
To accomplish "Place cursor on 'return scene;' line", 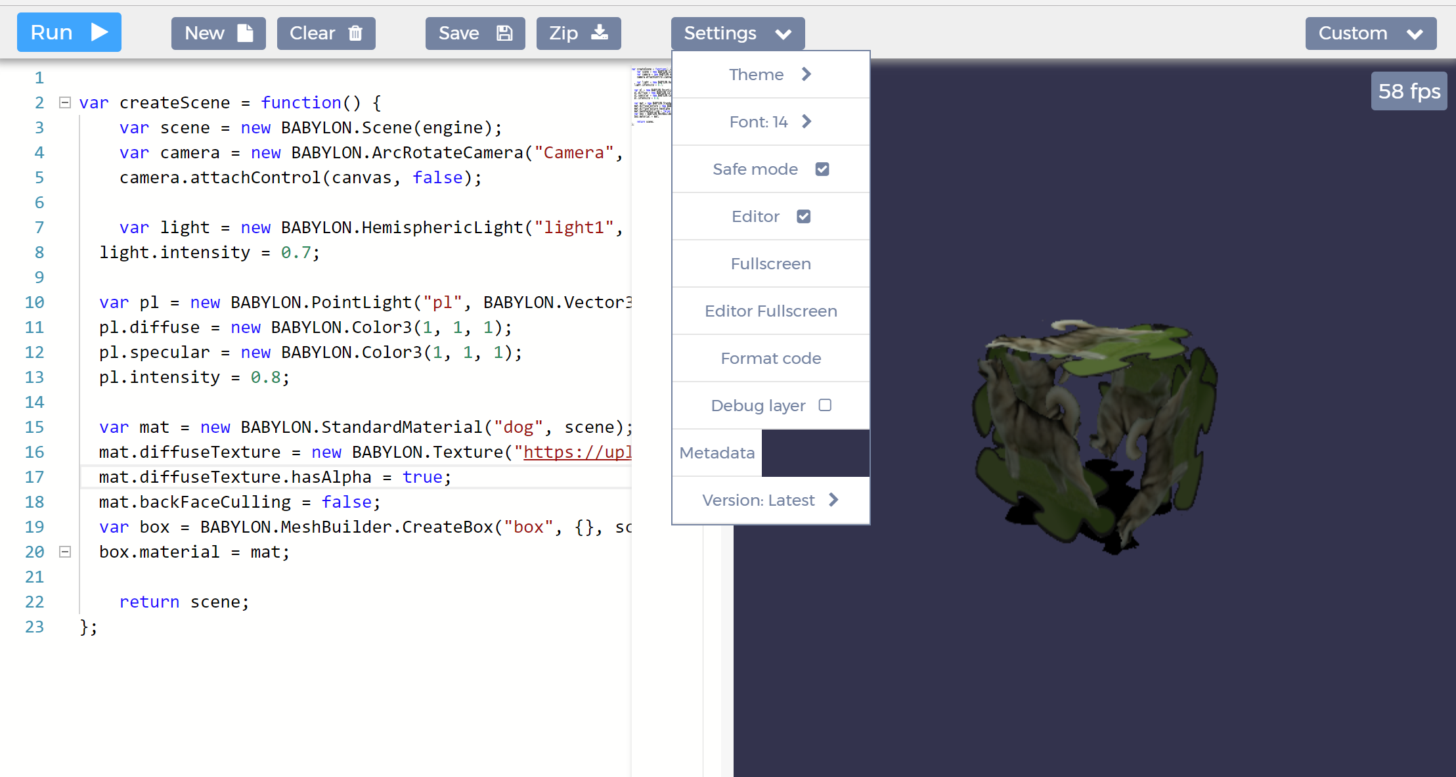I will tap(185, 602).
